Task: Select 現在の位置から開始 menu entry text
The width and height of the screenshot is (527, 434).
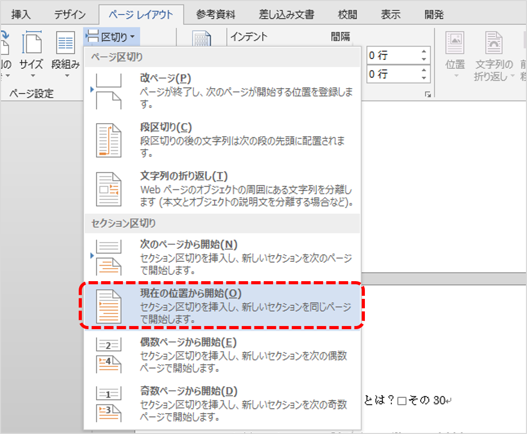Action: (191, 294)
